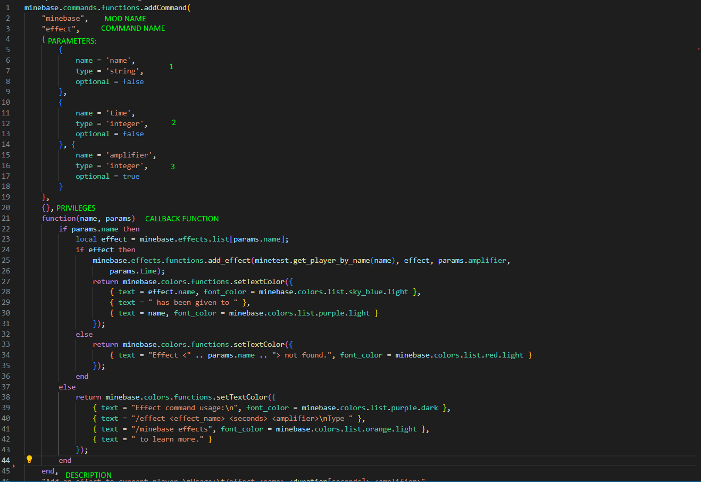The image size is (701, 482).
Task: Click the green DESCRIPTION annotation
Action: point(88,475)
